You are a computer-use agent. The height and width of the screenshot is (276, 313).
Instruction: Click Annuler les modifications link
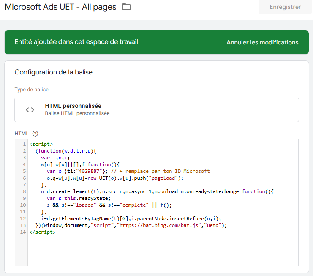tap(262, 42)
